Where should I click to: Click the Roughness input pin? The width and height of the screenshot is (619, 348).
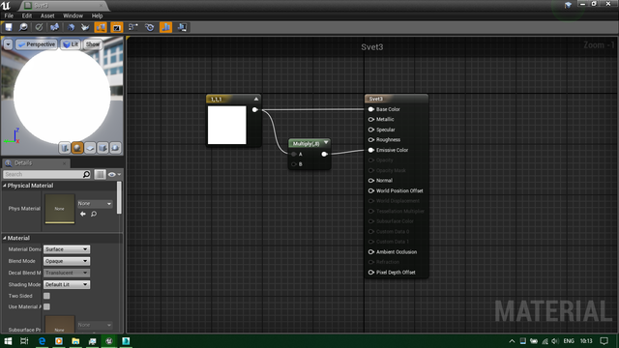(x=371, y=139)
